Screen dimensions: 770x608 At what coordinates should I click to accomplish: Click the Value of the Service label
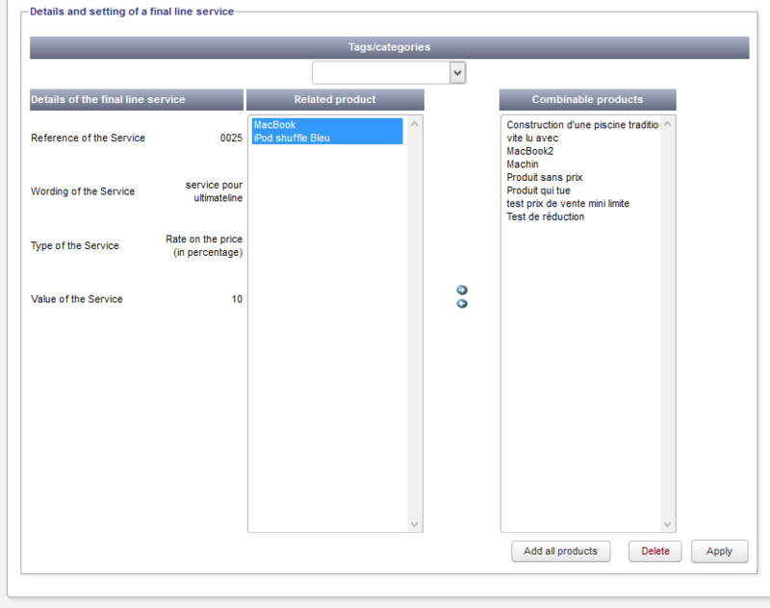pyautogui.click(x=77, y=299)
